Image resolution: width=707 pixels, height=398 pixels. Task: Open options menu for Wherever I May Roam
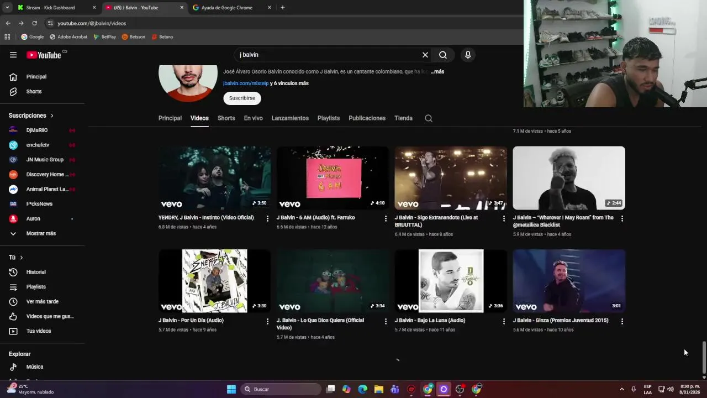coord(622,219)
